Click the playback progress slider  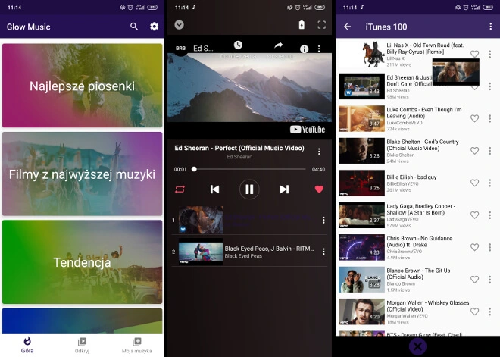click(249, 169)
